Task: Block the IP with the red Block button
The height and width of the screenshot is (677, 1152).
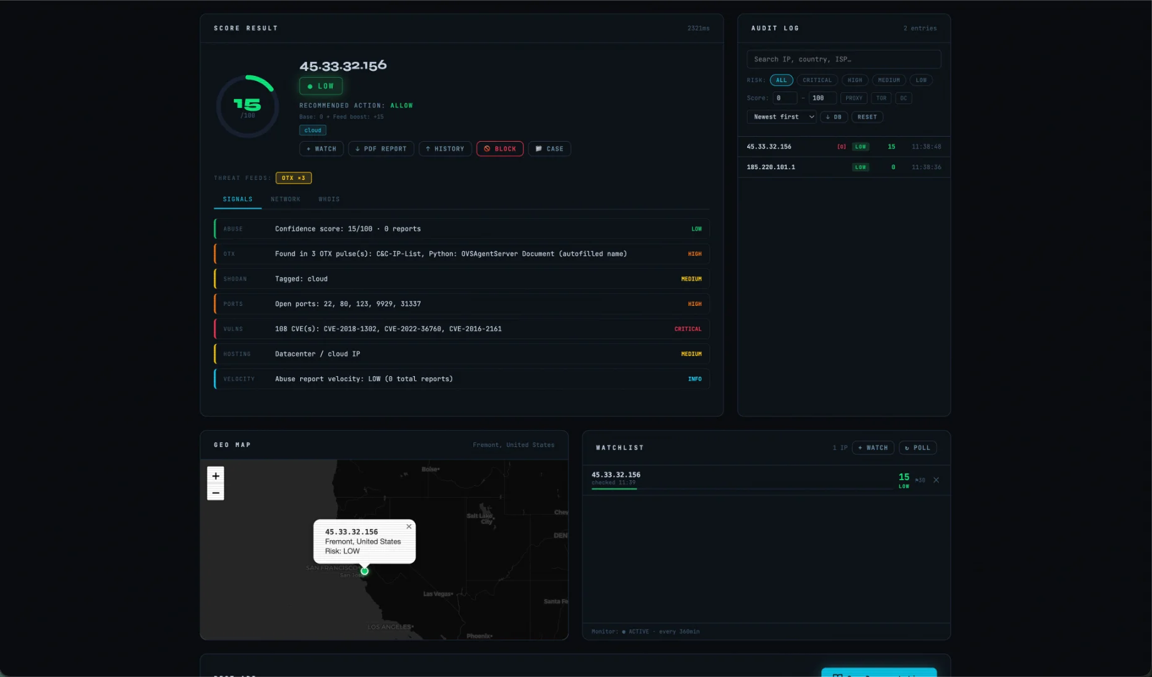Action: coord(500,149)
